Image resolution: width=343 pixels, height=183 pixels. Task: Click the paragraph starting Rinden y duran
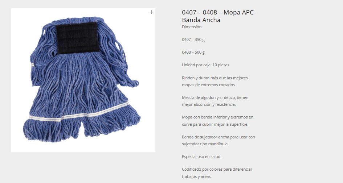[x=215, y=81]
